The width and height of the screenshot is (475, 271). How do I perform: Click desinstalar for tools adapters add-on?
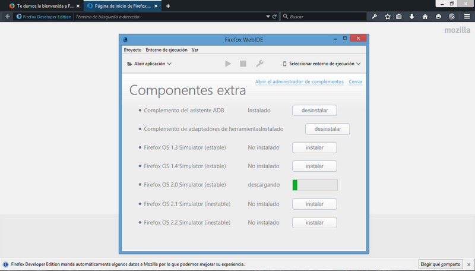(x=328, y=129)
